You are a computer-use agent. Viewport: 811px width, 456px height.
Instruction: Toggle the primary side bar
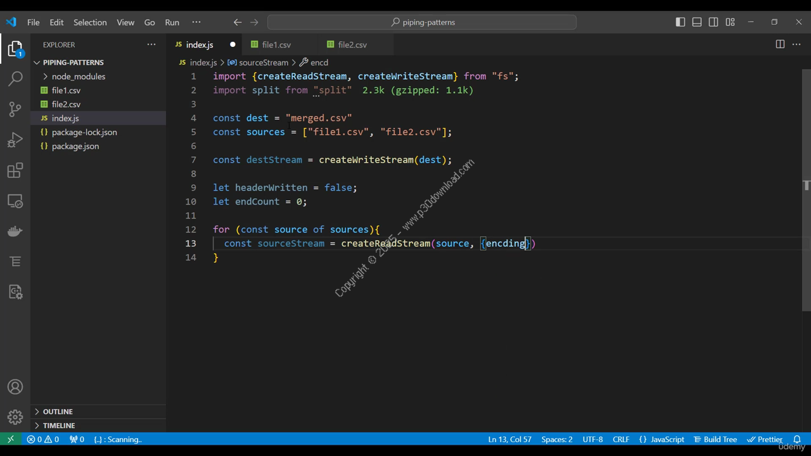click(x=680, y=22)
